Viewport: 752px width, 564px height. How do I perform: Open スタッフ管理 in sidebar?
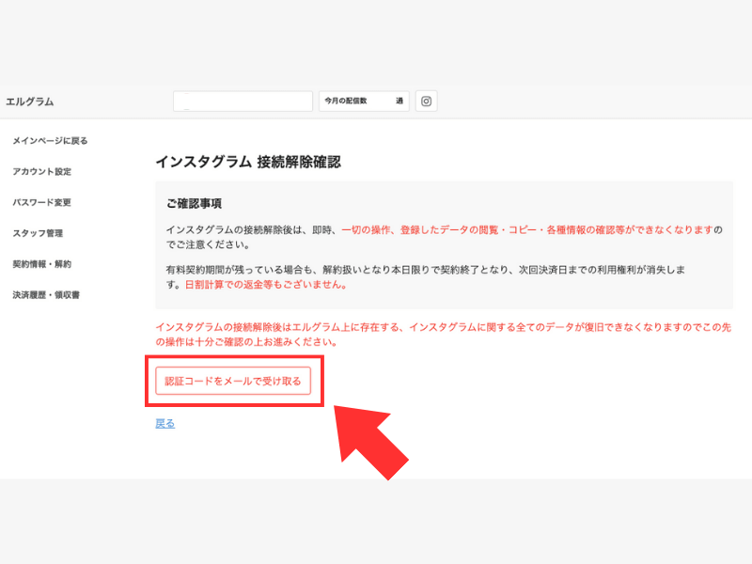pyautogui.click(x=38, y=233)
